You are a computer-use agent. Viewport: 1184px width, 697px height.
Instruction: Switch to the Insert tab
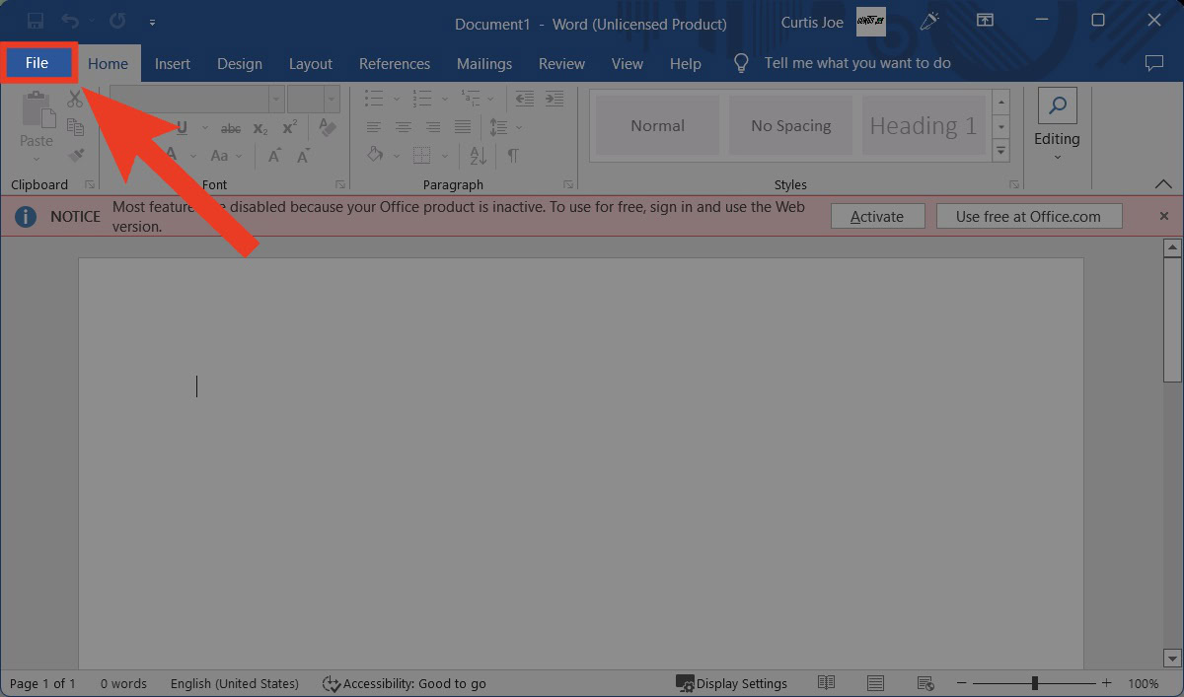click(x=173, y=63)
